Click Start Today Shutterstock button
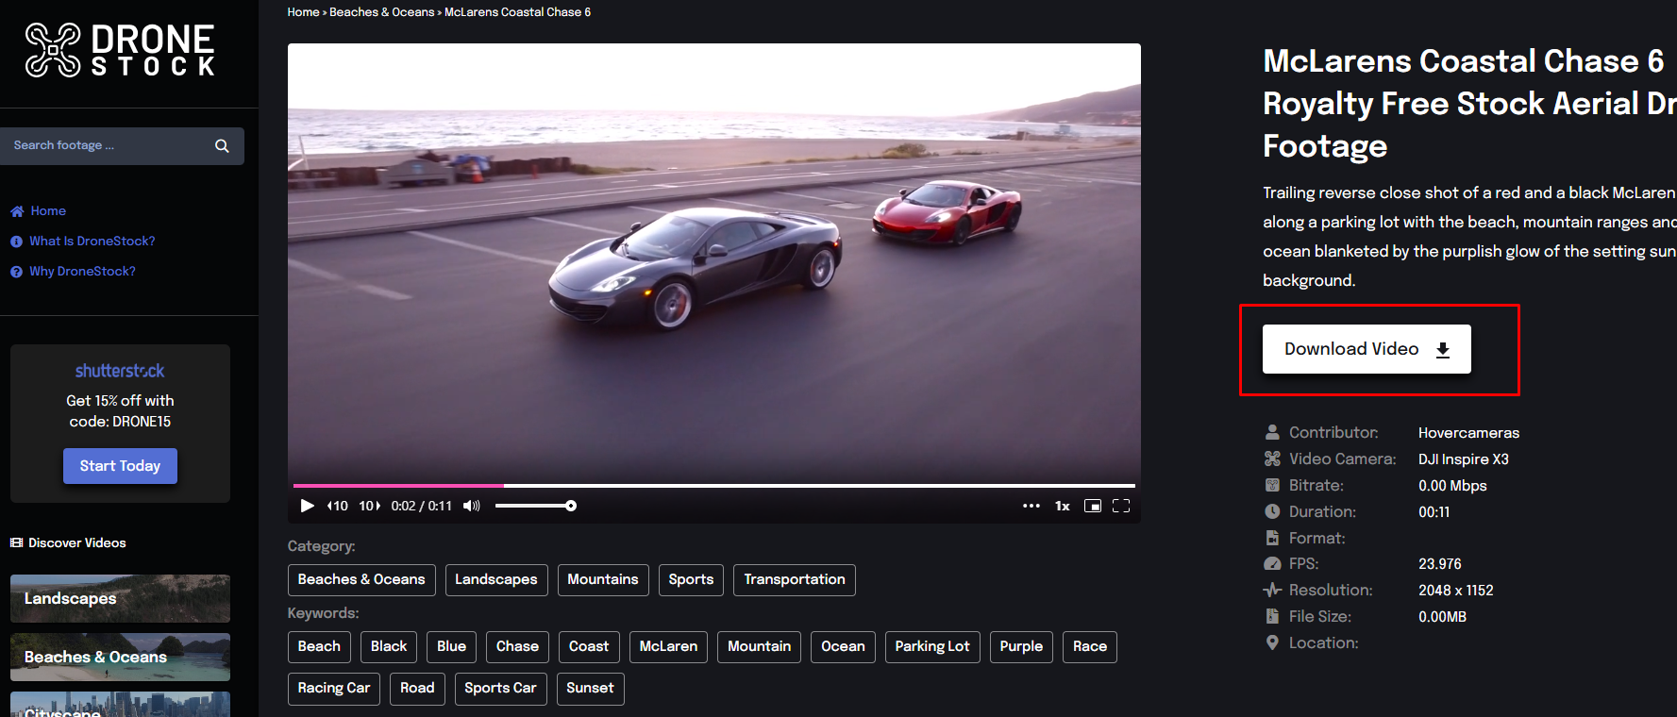The image size is (1677, 717). click(120, 466)
